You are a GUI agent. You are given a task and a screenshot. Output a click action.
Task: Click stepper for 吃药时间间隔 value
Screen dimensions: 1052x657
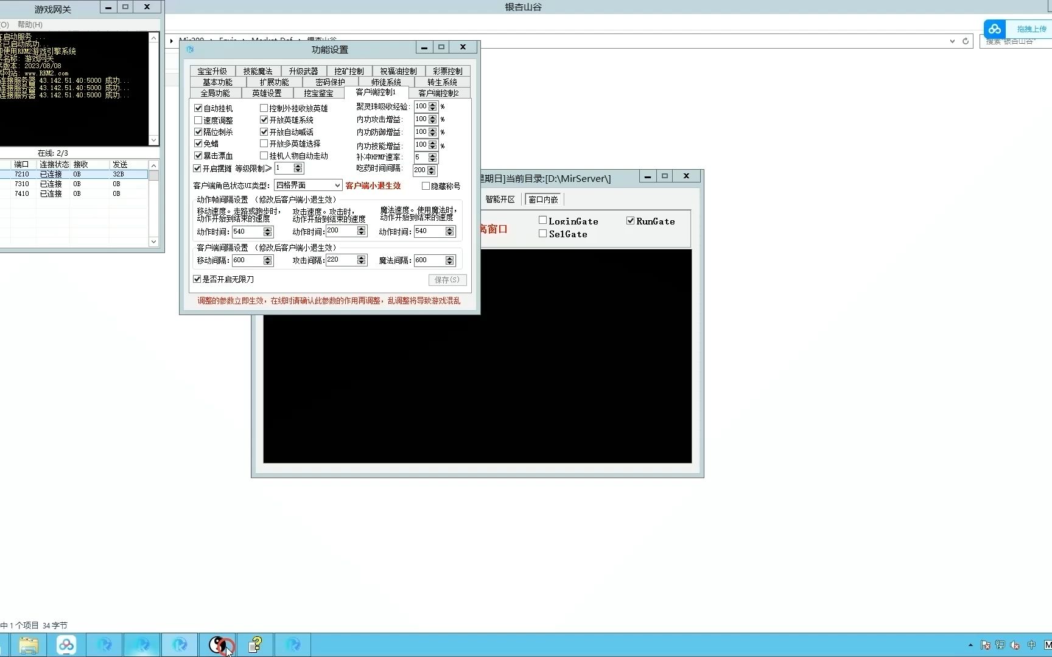pos(432,170)
